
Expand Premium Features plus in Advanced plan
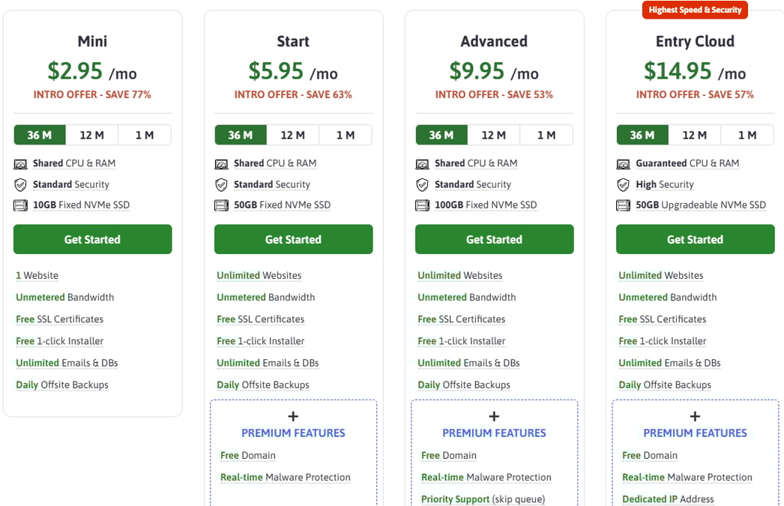click(494, 417)
